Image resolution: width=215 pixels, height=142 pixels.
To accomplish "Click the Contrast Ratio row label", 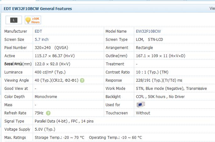I will pos(118,72).
